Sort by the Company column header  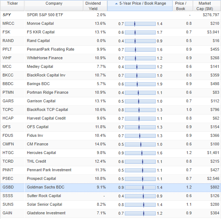click(x=54, y=6)
